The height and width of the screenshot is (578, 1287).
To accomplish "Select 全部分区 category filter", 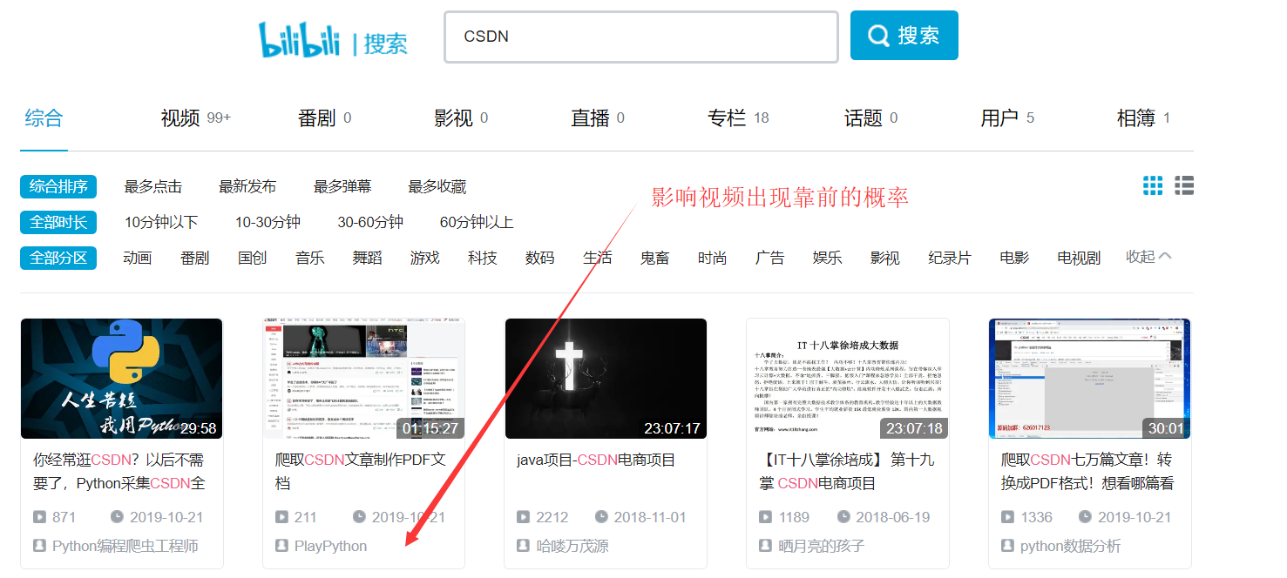I will [x=58, y=258].
